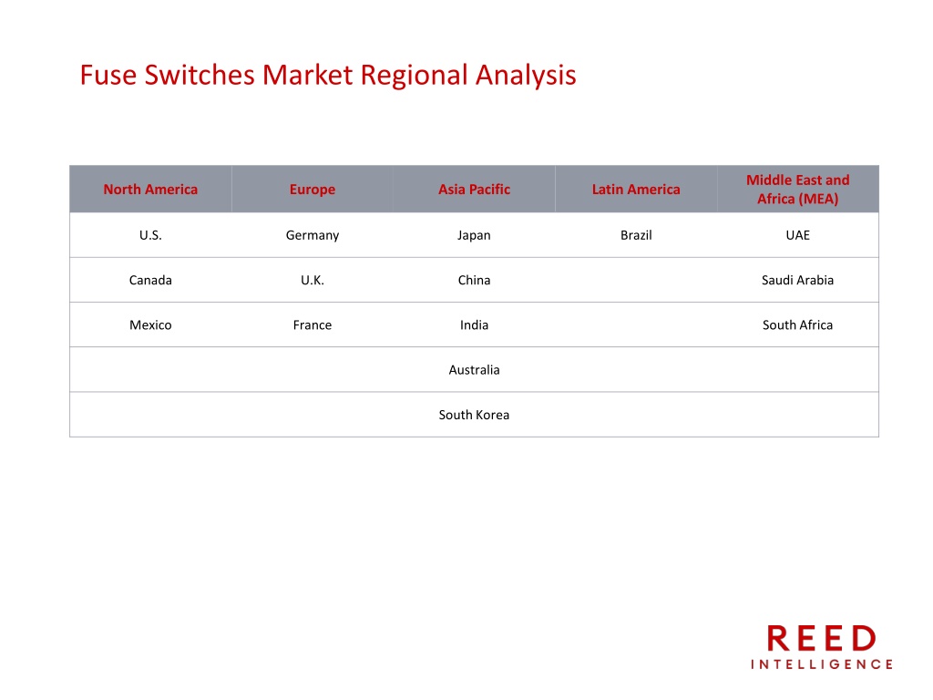933x700 pixels.
Task: Select the India table cell
Action: (474, 325)
